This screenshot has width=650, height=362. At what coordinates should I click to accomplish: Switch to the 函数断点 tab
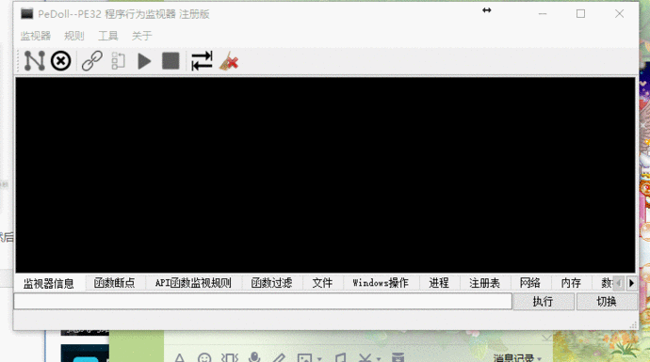pyautogui.click(x=114, y=283)
